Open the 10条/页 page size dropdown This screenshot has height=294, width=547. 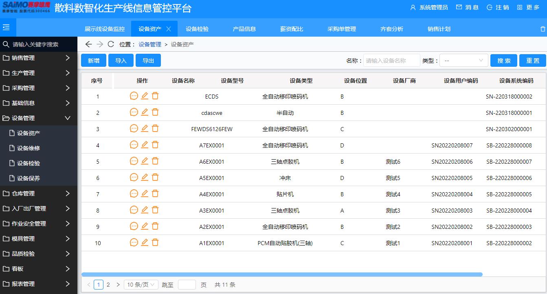pyautogui.click(x=141, y=285)
